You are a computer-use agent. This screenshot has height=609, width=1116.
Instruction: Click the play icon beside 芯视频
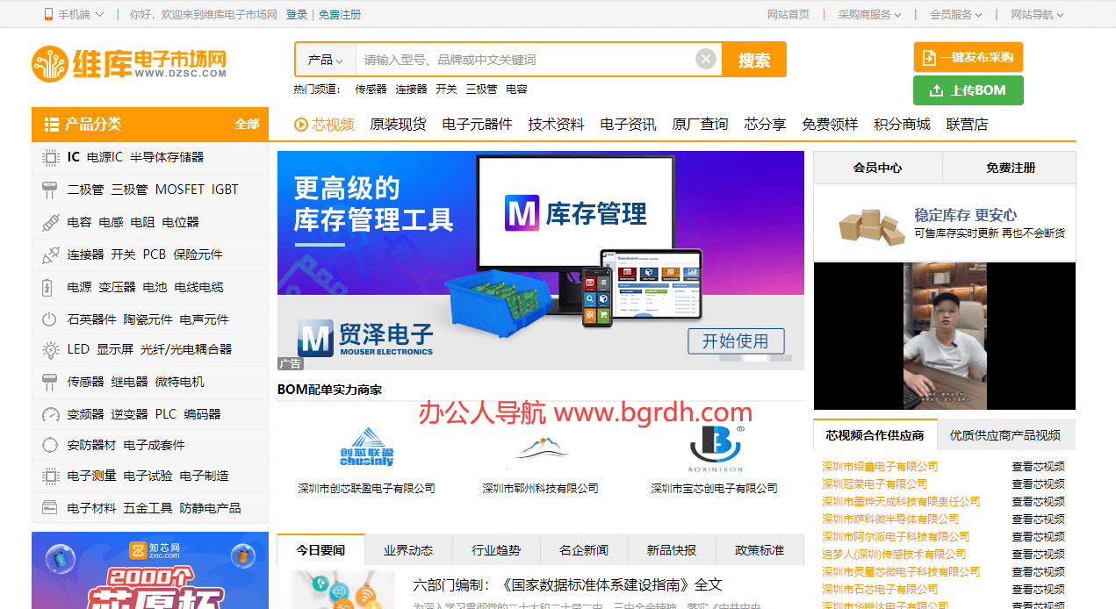(x=301, y=124)
